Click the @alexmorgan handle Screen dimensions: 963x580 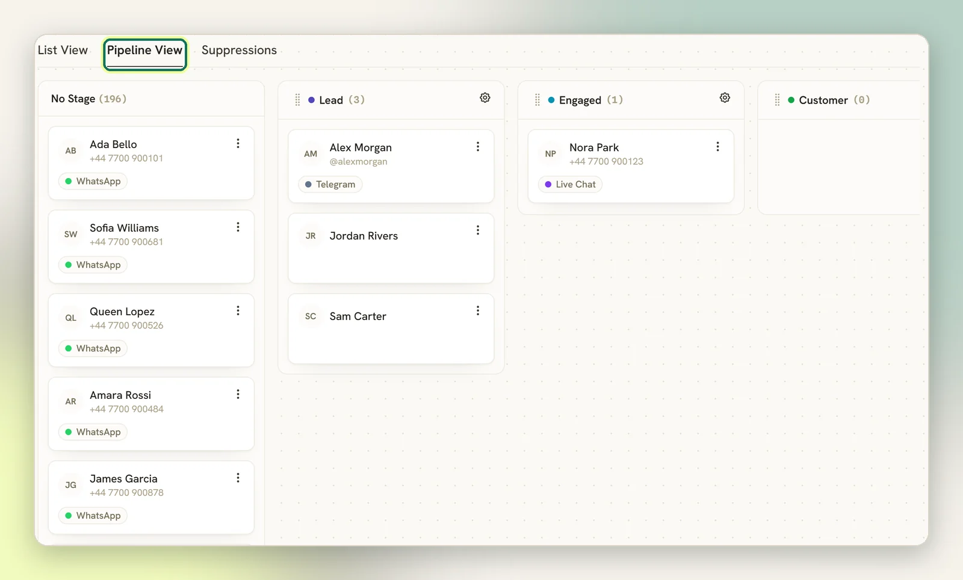point(359,161)
